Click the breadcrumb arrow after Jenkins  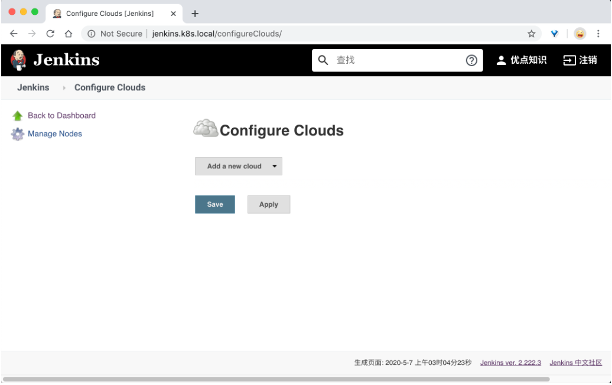click(x=64, y=88)
